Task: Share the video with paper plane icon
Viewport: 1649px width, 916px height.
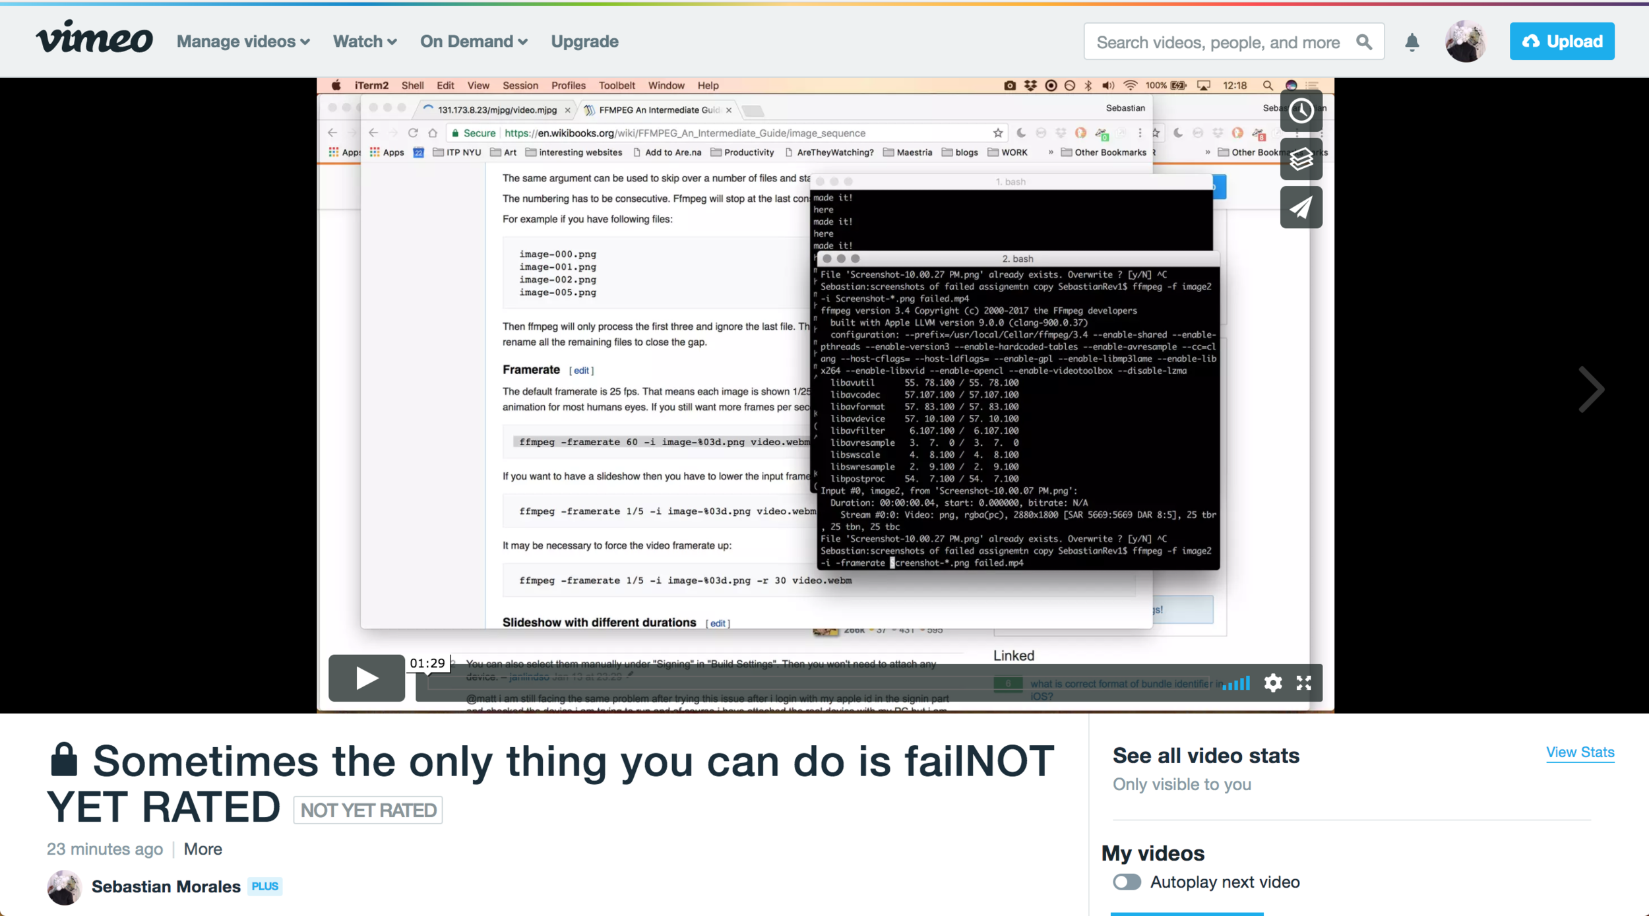Action: point(1301,208)
